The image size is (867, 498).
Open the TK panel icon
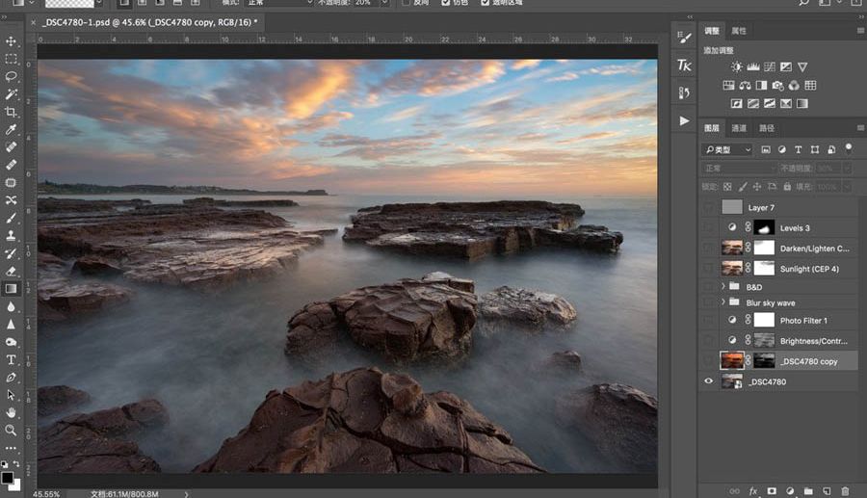(x=684, y=66)
